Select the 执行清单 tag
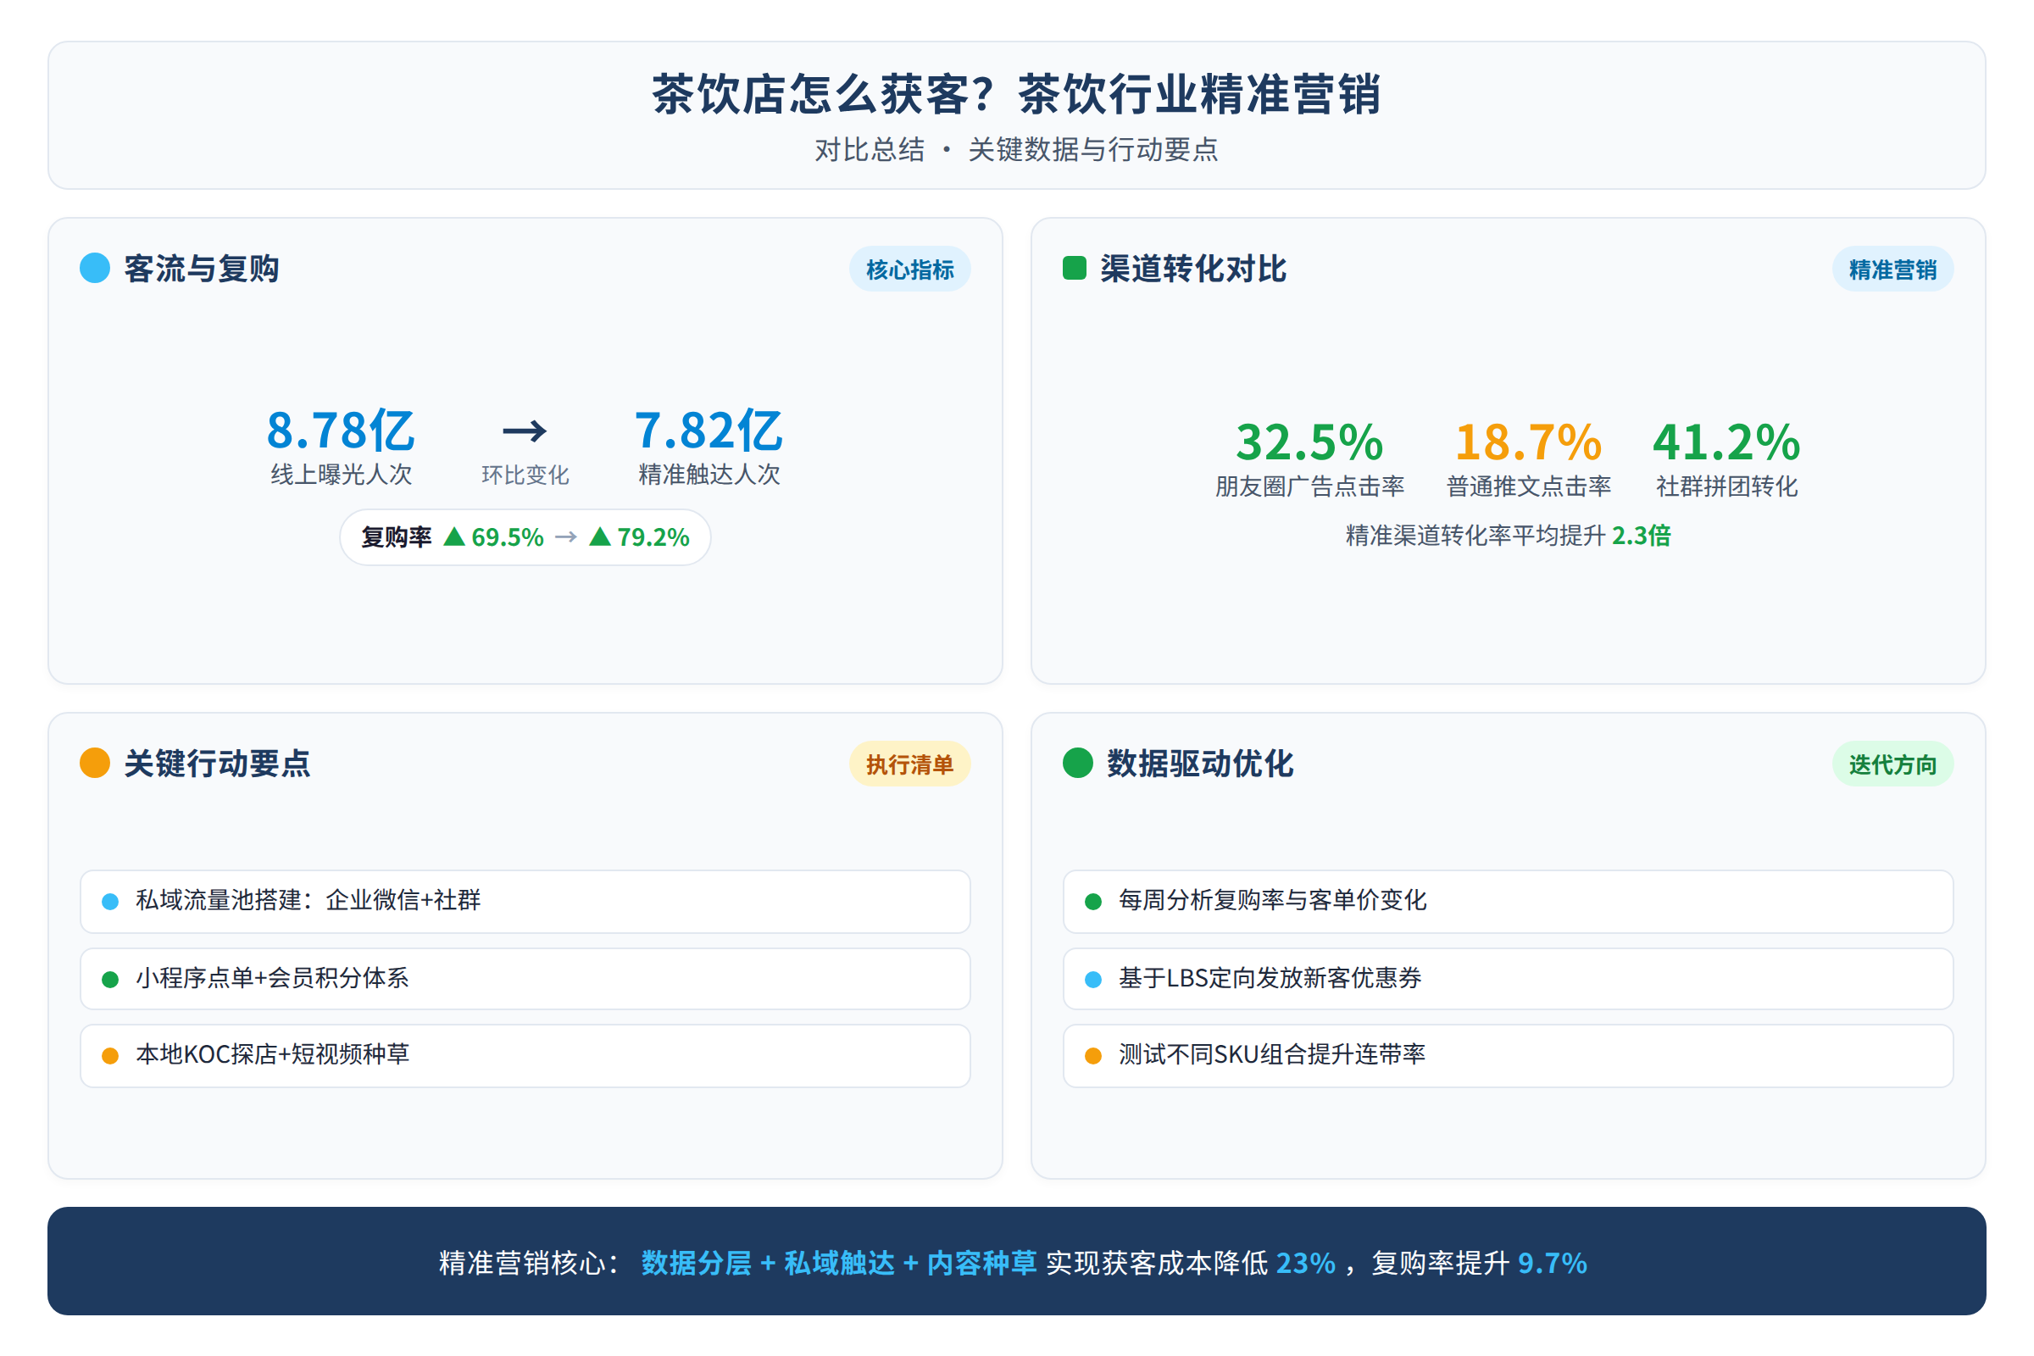The width and height of the screenshot is (2034, 1356). click(909, 764)
